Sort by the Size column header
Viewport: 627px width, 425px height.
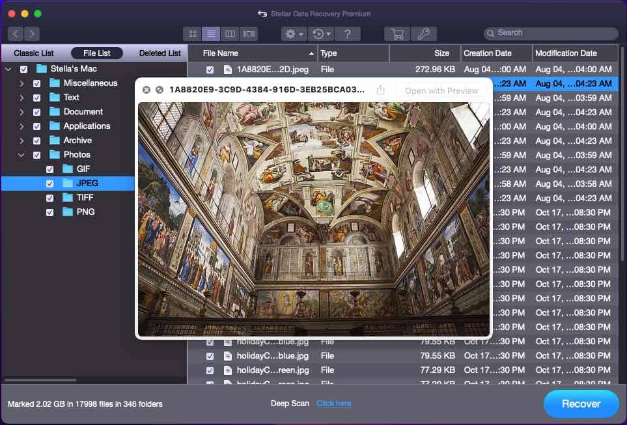(425, 53)
